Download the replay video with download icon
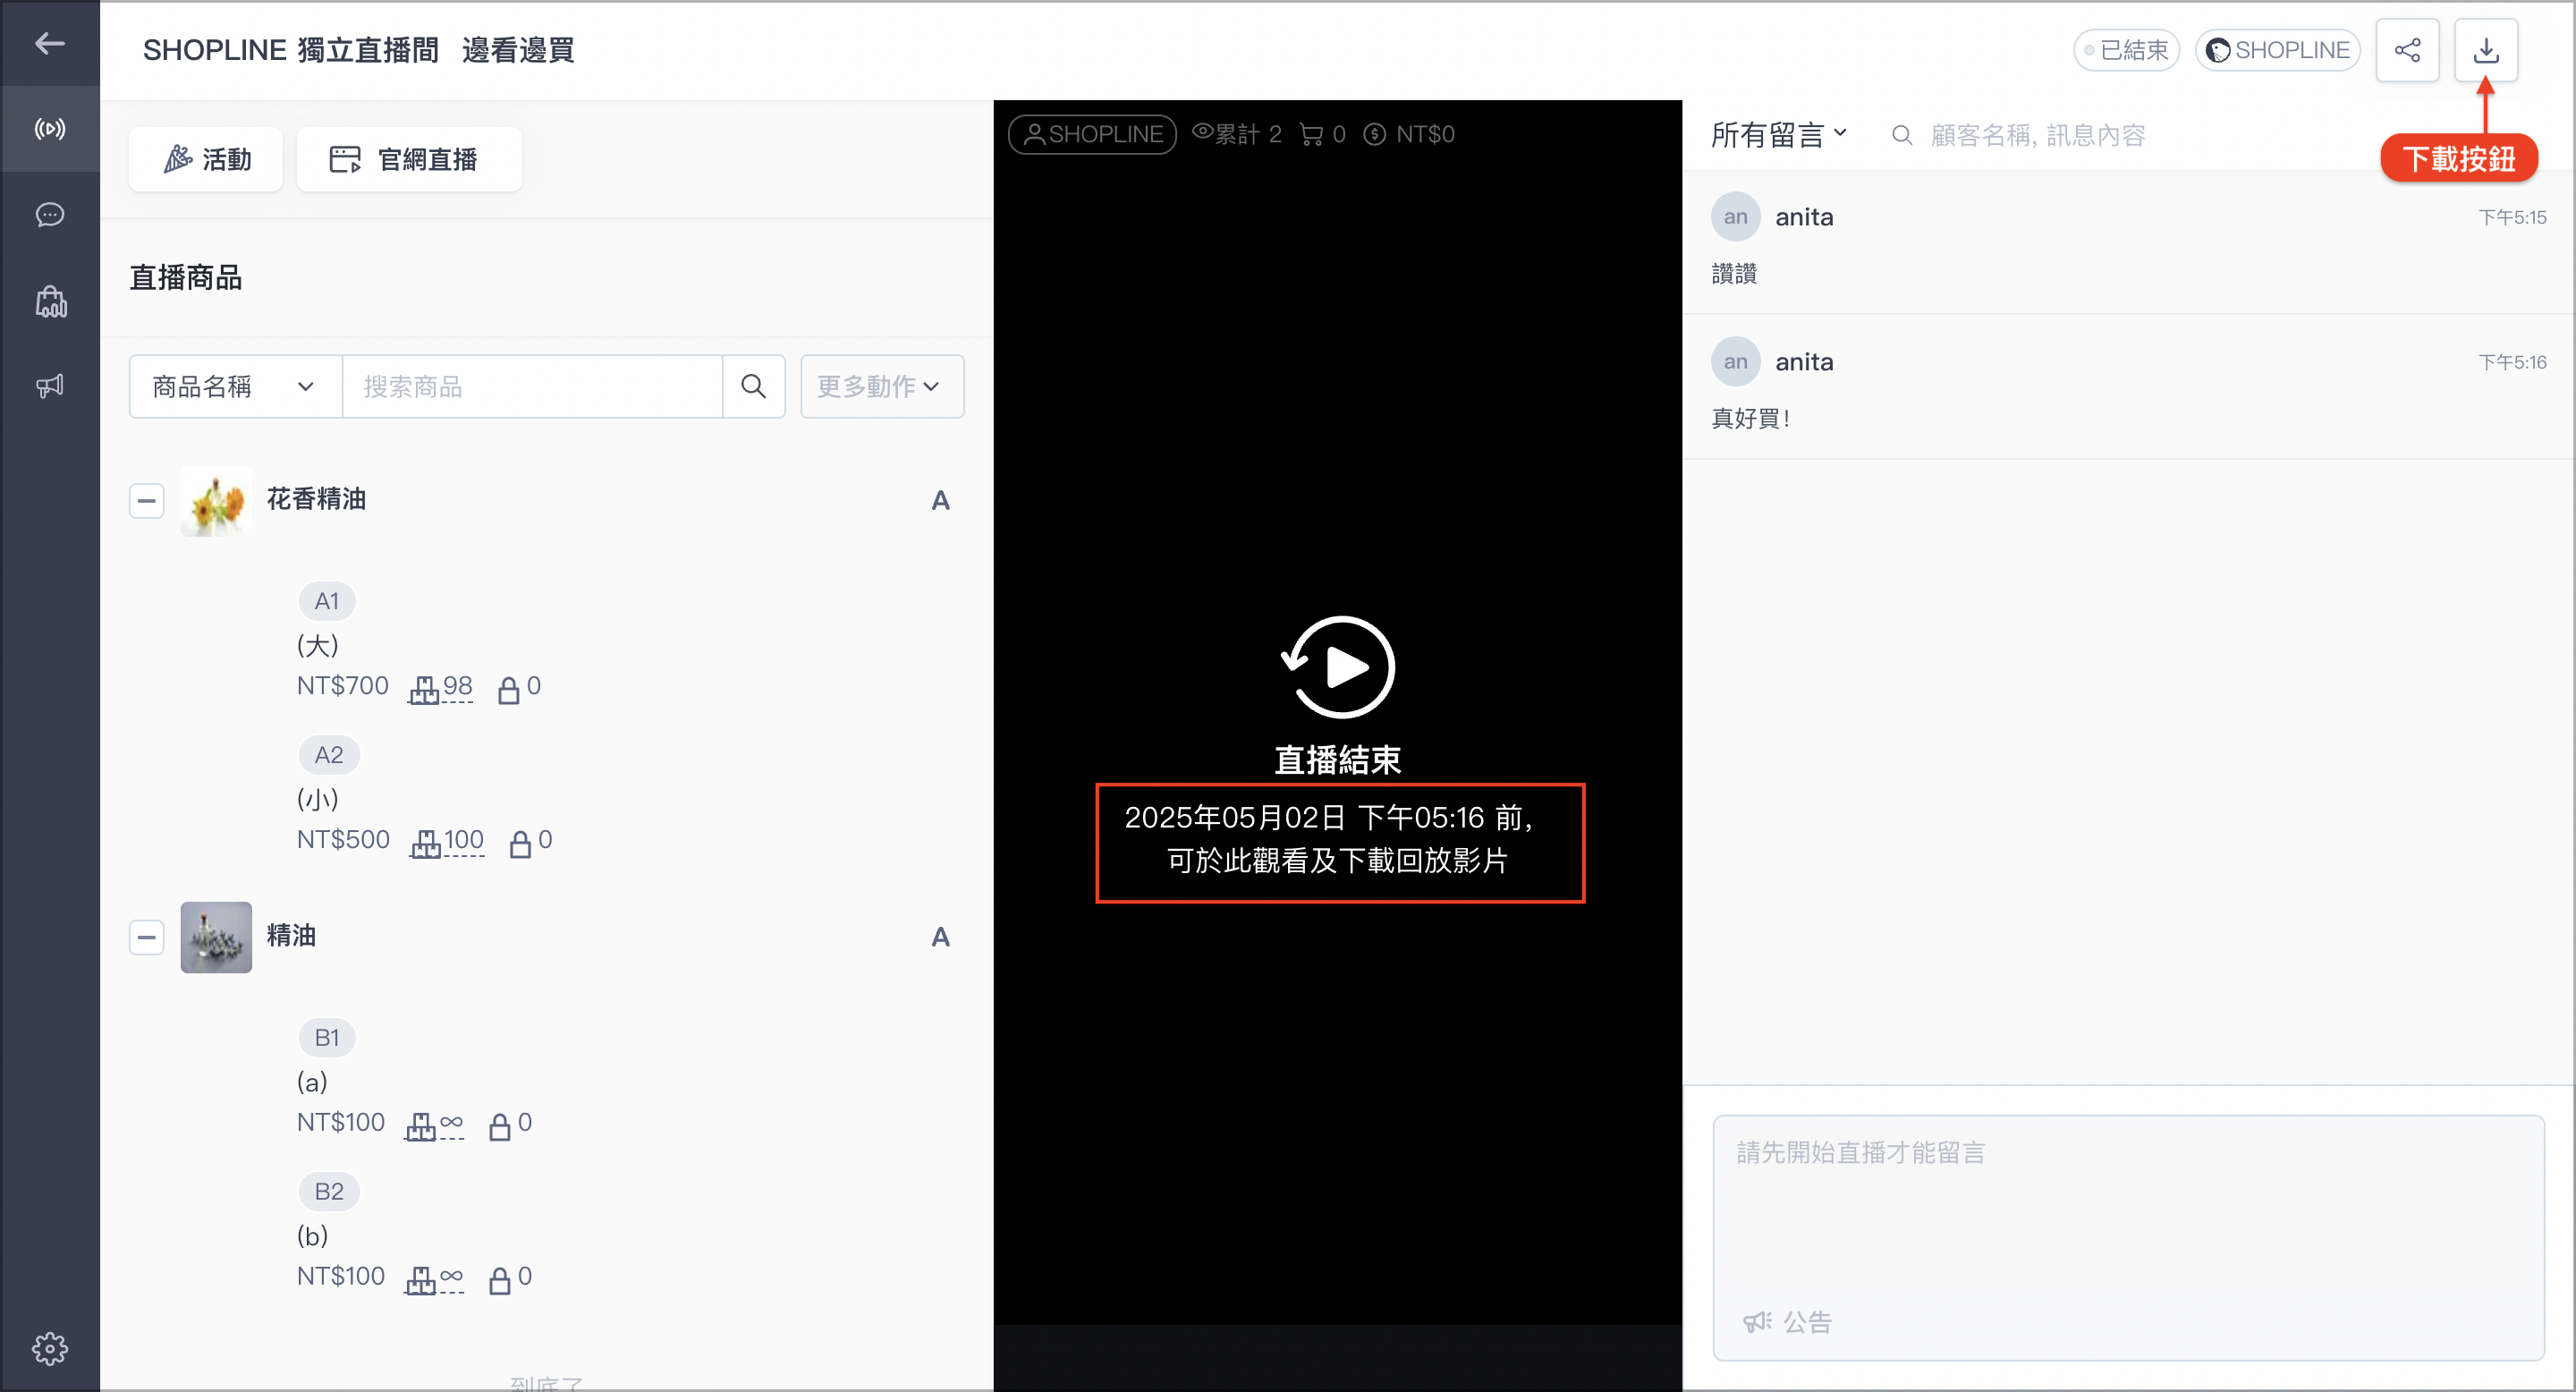The width and height of the screenshot is (2576, 1392). click(2486, 50)
